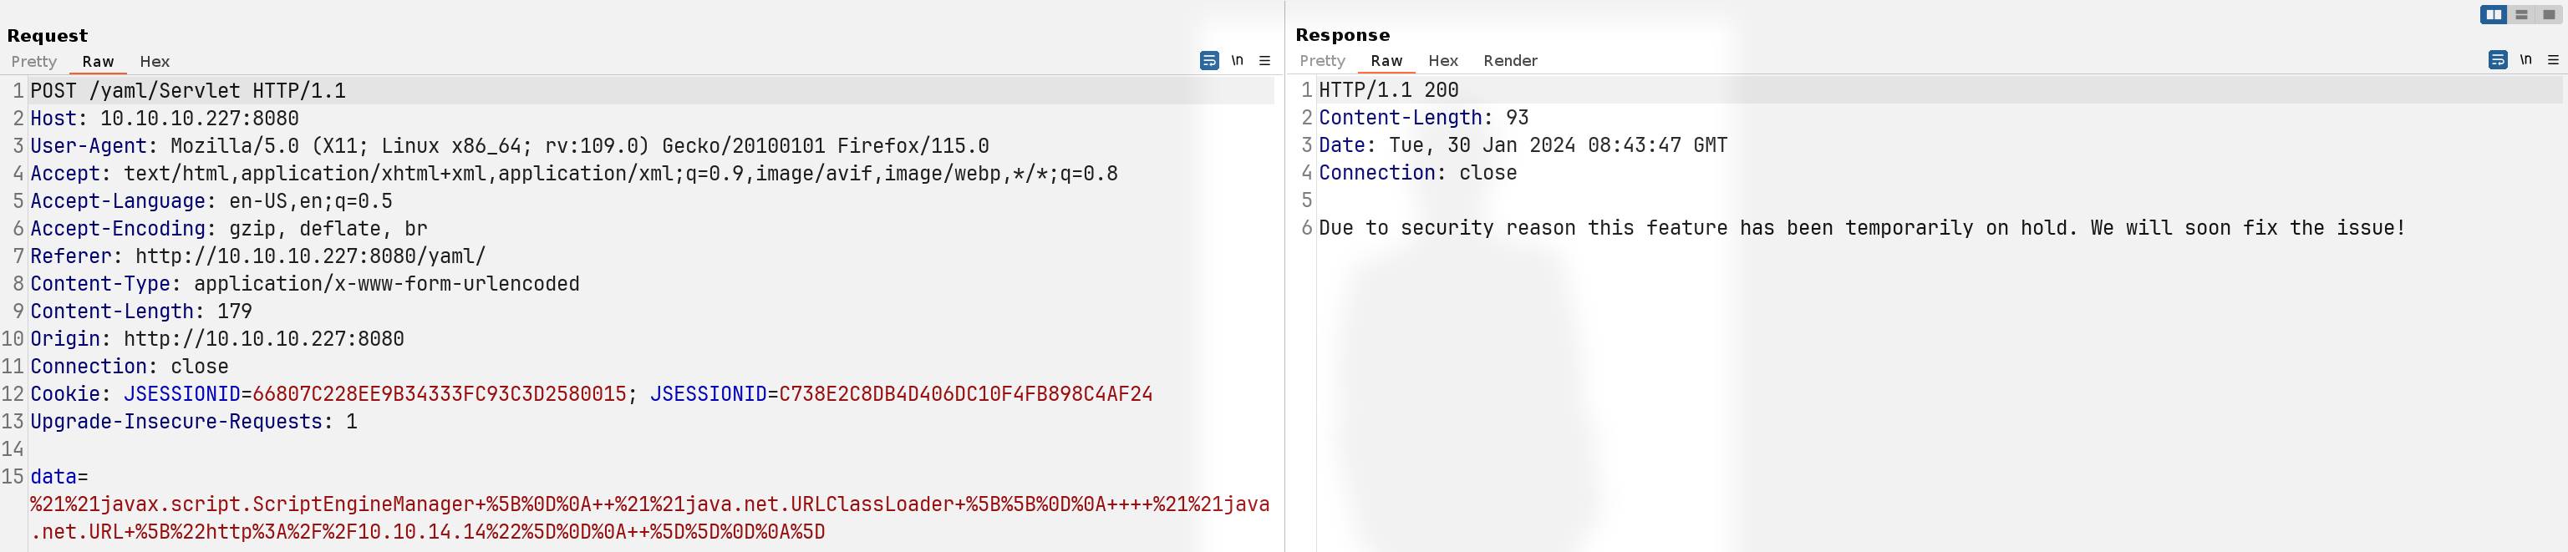Select side-by-side layout view icon

click(x=2494, y=15)
